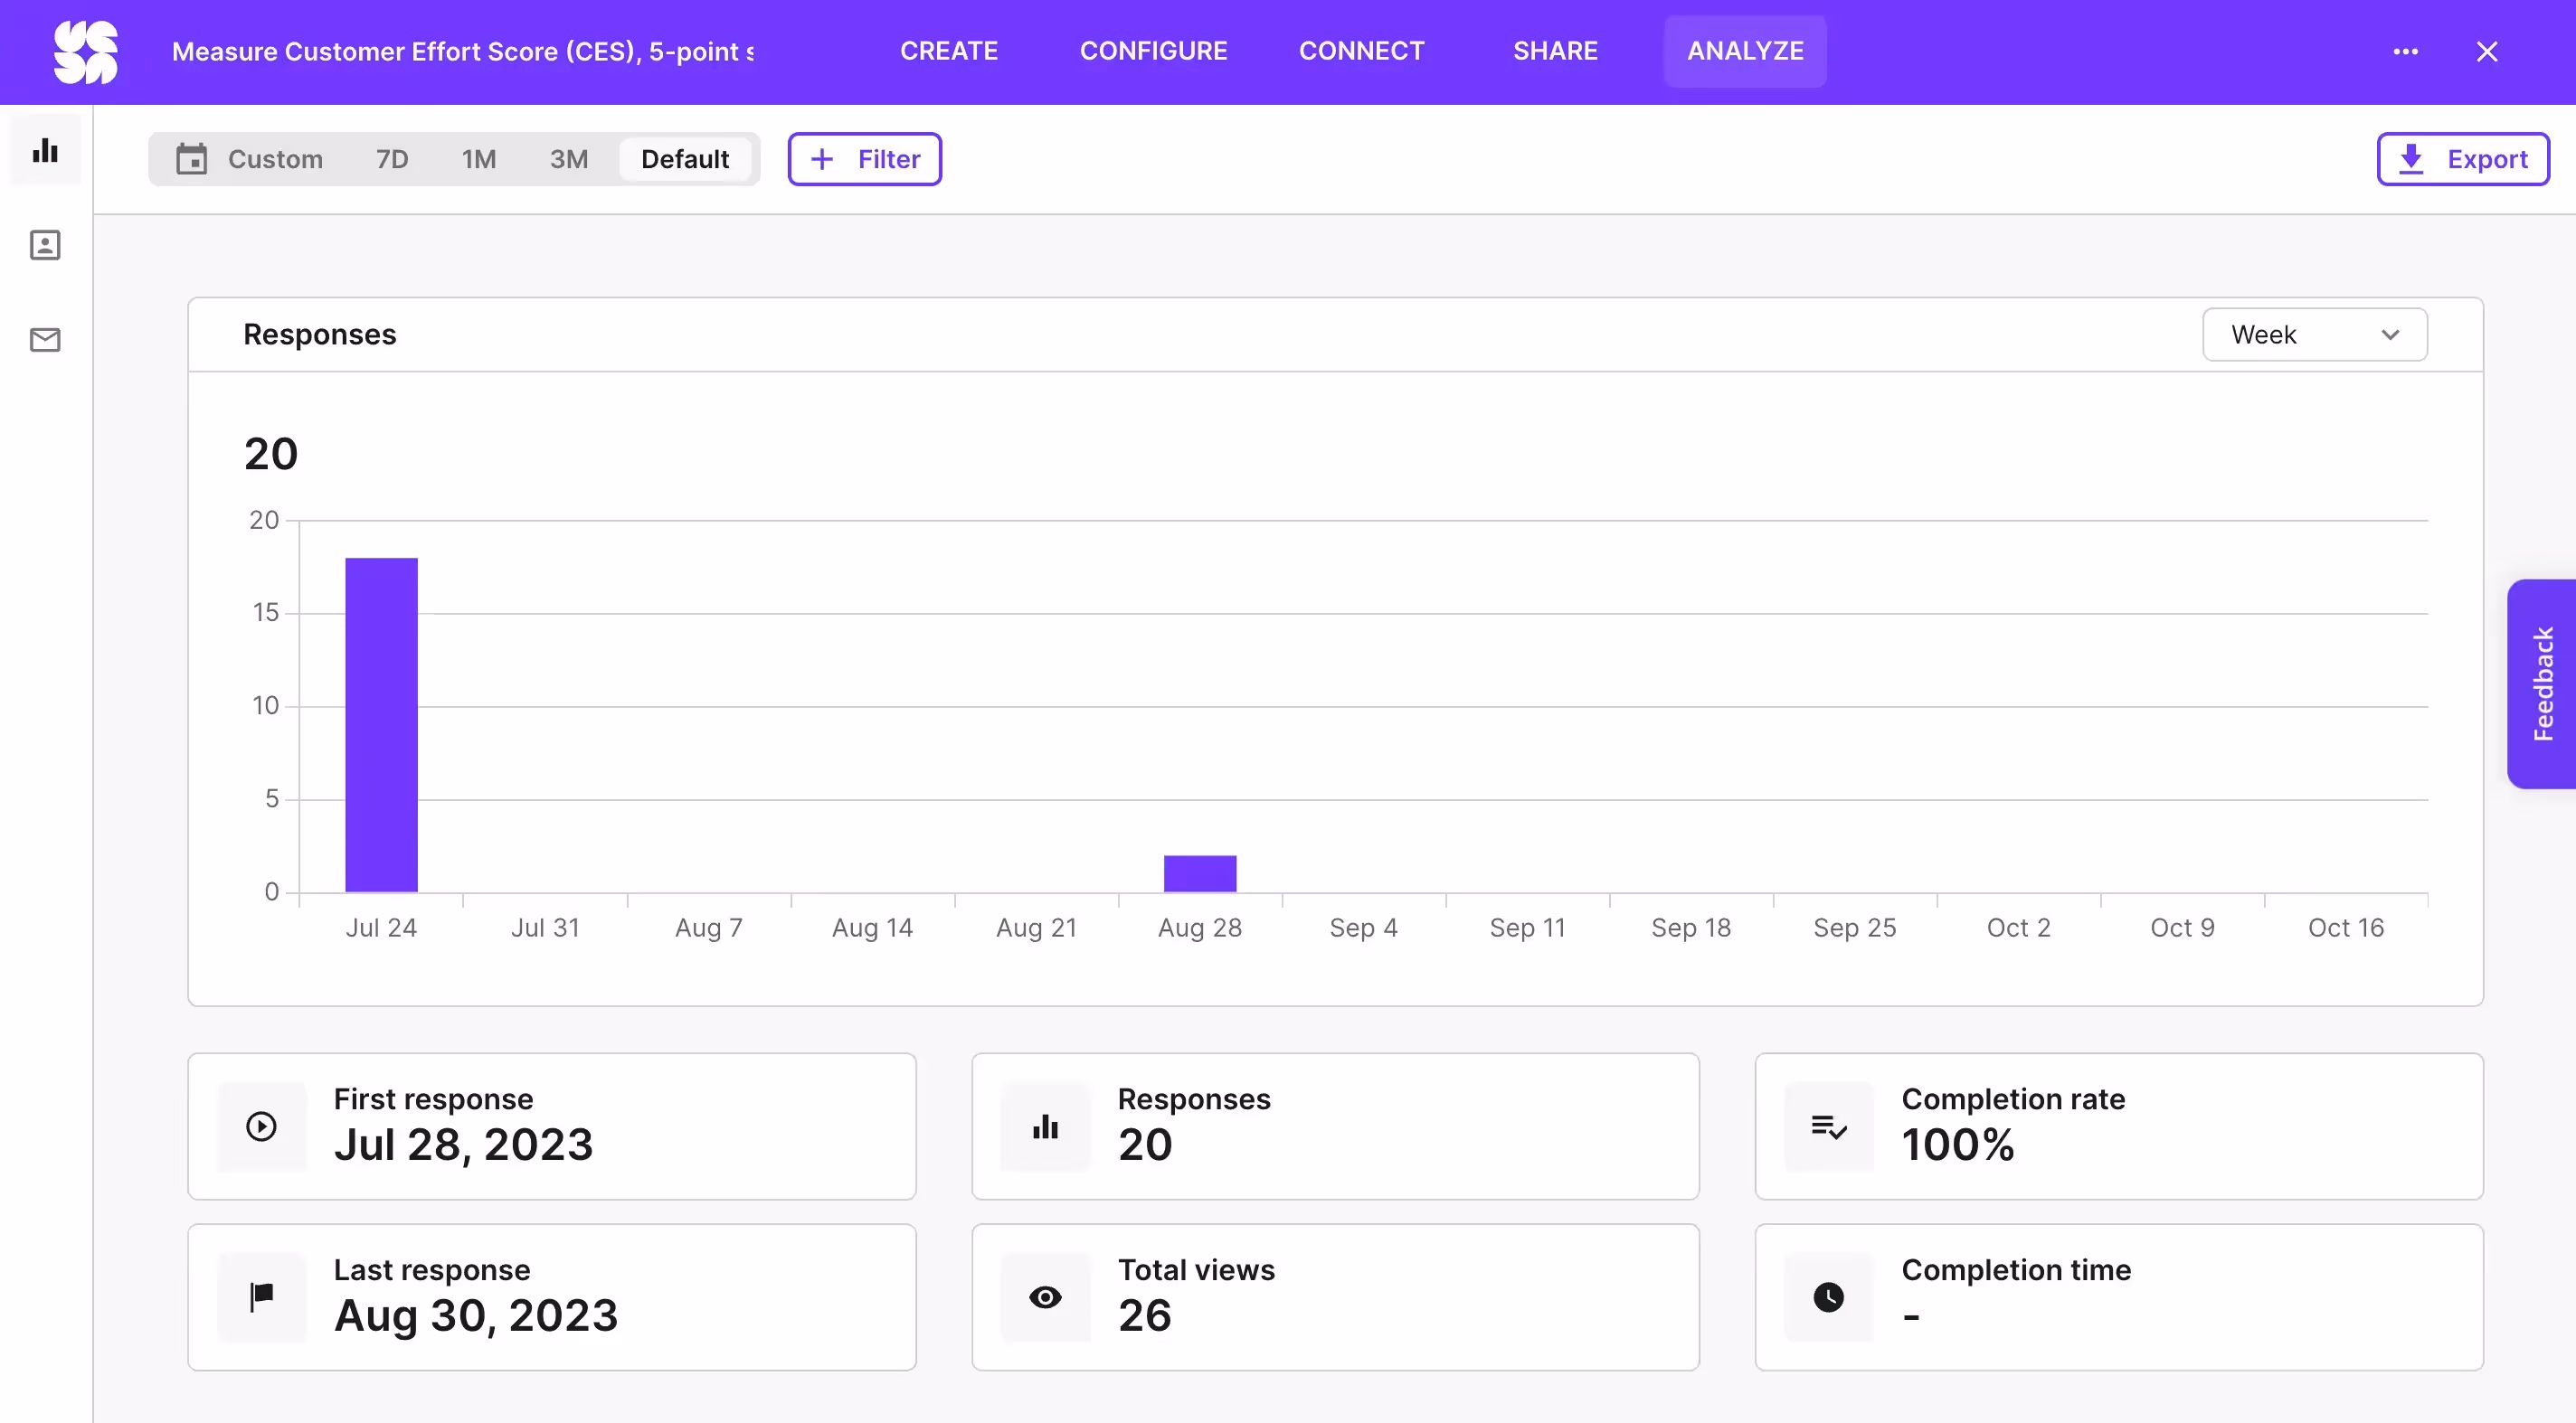Open the envelope mail sidebar icon

45,340
